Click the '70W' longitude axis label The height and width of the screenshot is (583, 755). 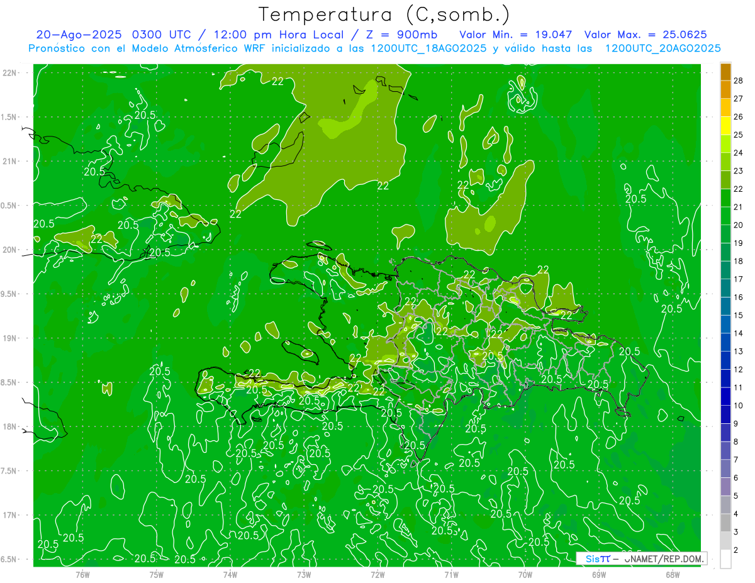click(x=525, y=574)
